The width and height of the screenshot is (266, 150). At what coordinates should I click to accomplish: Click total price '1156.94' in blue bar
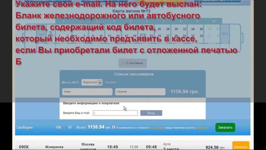click(96, 127)
